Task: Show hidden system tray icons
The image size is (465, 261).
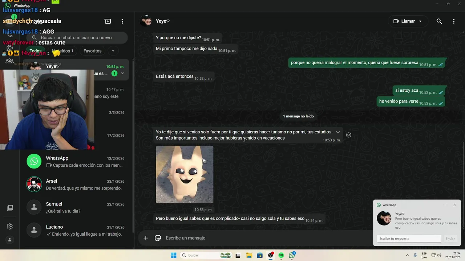Action: (x=407, y=255)
